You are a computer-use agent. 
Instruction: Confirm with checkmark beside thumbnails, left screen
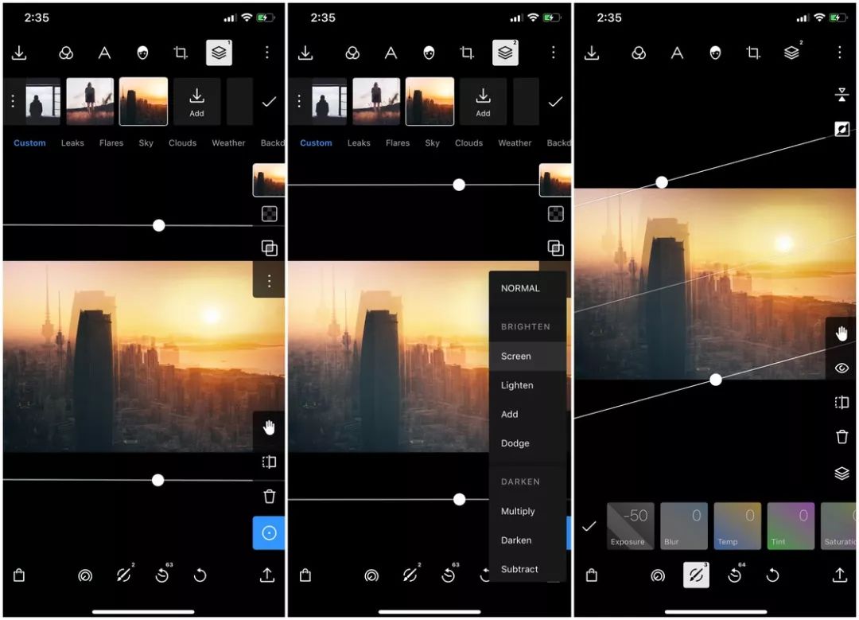[269, 102]
